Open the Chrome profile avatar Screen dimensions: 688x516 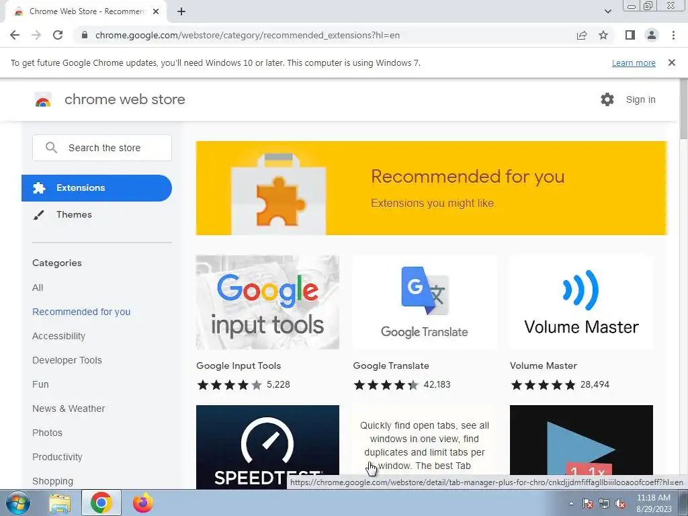652,35
